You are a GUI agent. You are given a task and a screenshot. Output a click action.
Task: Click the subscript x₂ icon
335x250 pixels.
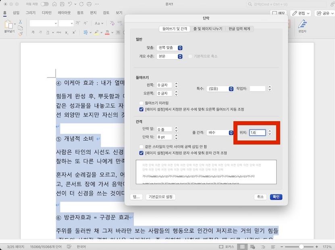pos(67,33)
